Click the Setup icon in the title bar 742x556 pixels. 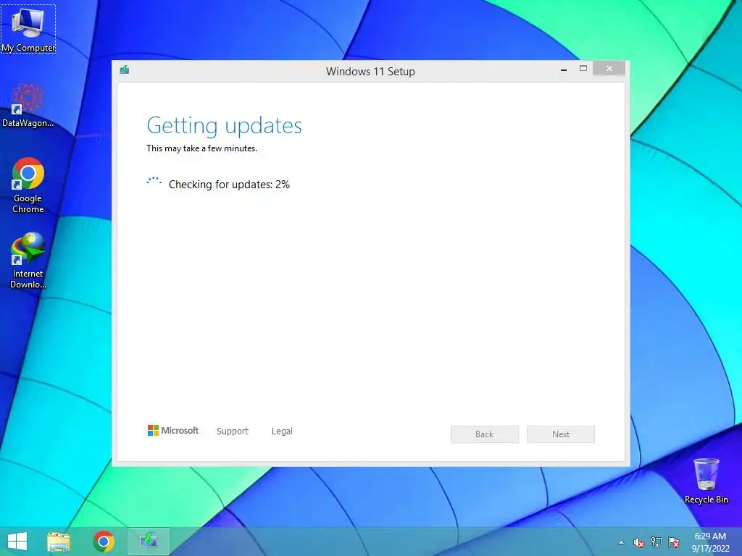pyautogui.click(x=125, y=70)
